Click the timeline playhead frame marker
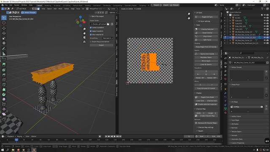The image size is (270, 152). [x=16, y=140]
